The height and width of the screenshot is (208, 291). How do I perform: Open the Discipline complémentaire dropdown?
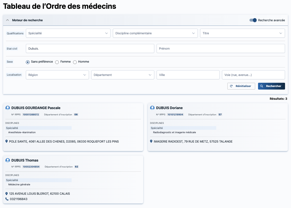pyautogui.click(x=155, y=33)
